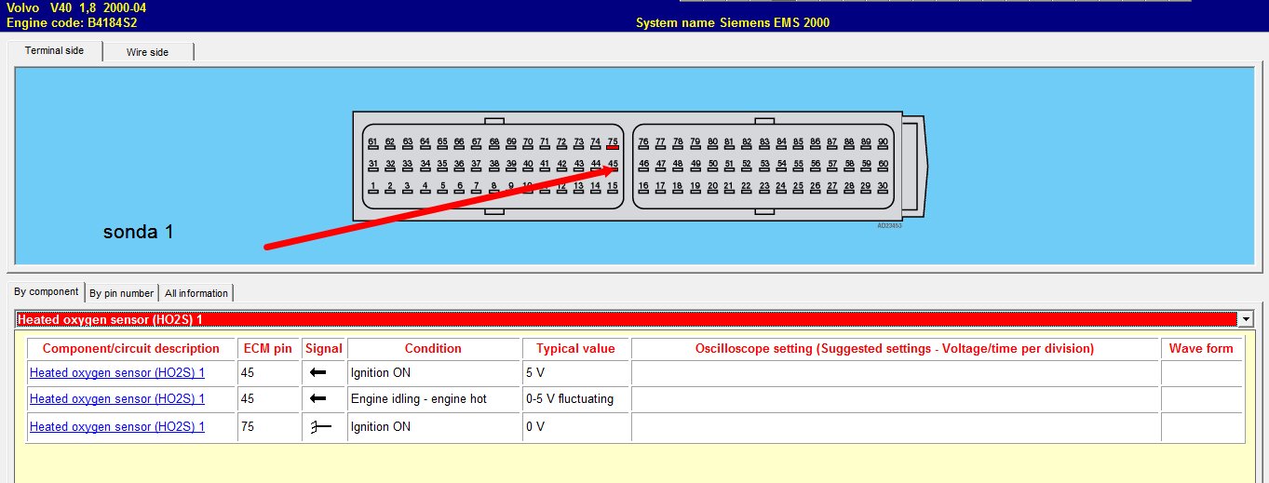Image resolution: width=1269 pixels, height=483 pixels.
Task: Click signal arrow icon in 5 V row
Action: pos(317,373)
